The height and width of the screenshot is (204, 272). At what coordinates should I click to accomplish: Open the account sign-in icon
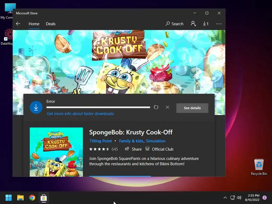pos(193,24)
